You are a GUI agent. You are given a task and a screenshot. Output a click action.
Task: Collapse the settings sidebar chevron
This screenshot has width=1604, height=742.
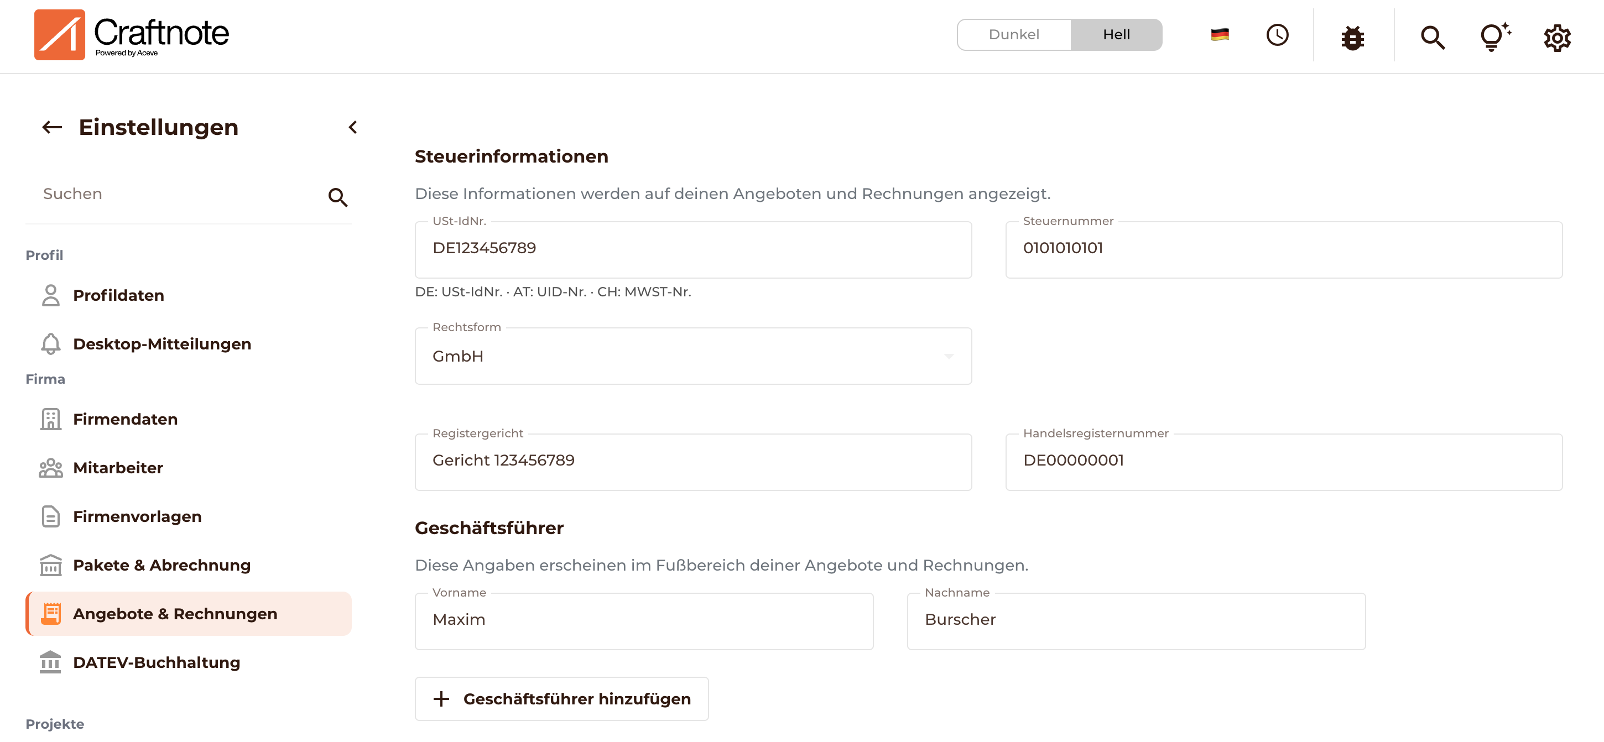pyautogui.click(x=352, y=127)
